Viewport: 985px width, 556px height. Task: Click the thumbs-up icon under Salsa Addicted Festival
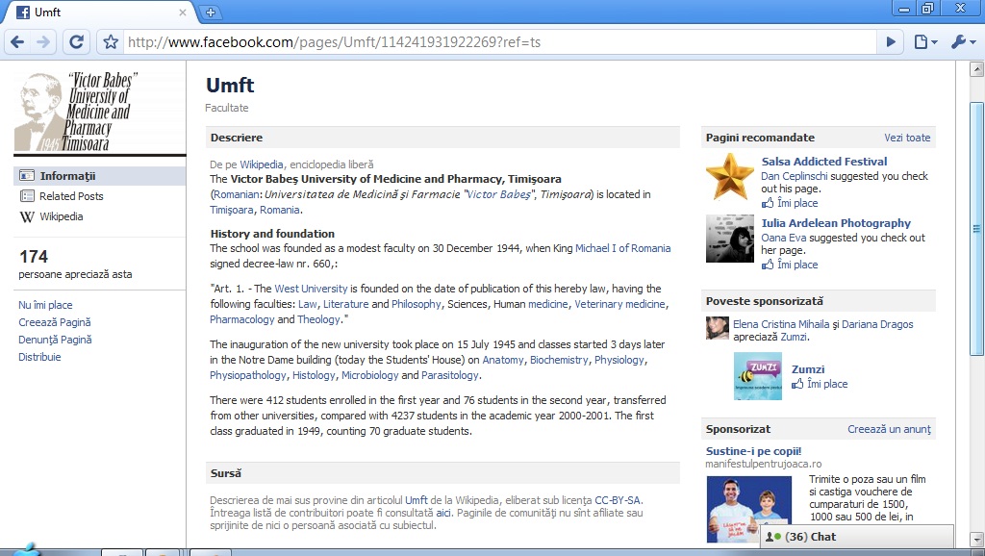pos(768,203)
